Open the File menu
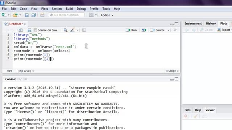 click(x=4, y=9)
